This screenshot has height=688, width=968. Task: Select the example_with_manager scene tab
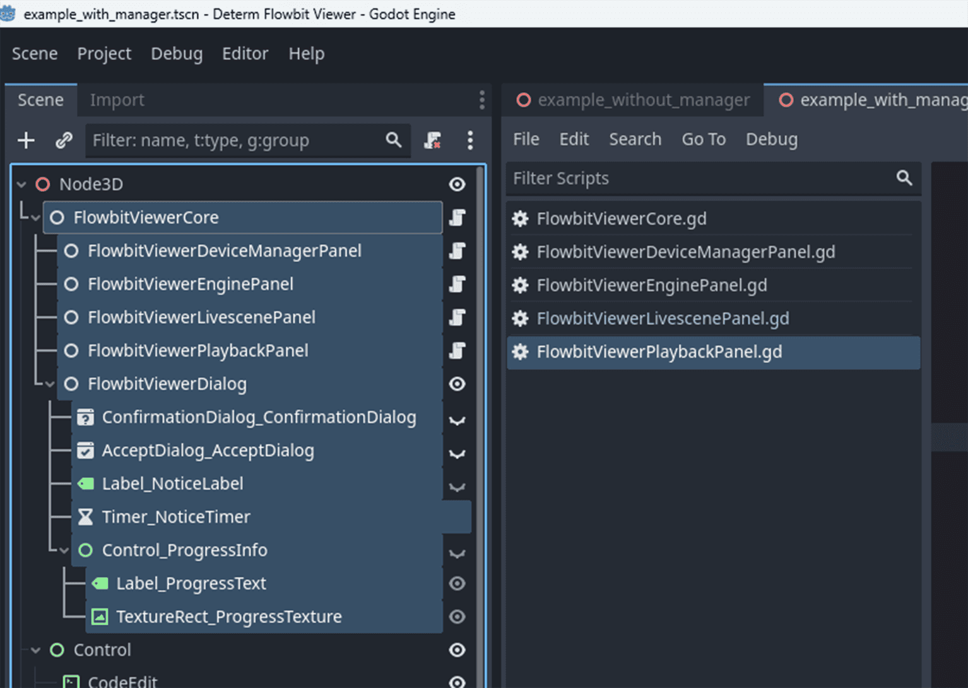coord(866,100)
